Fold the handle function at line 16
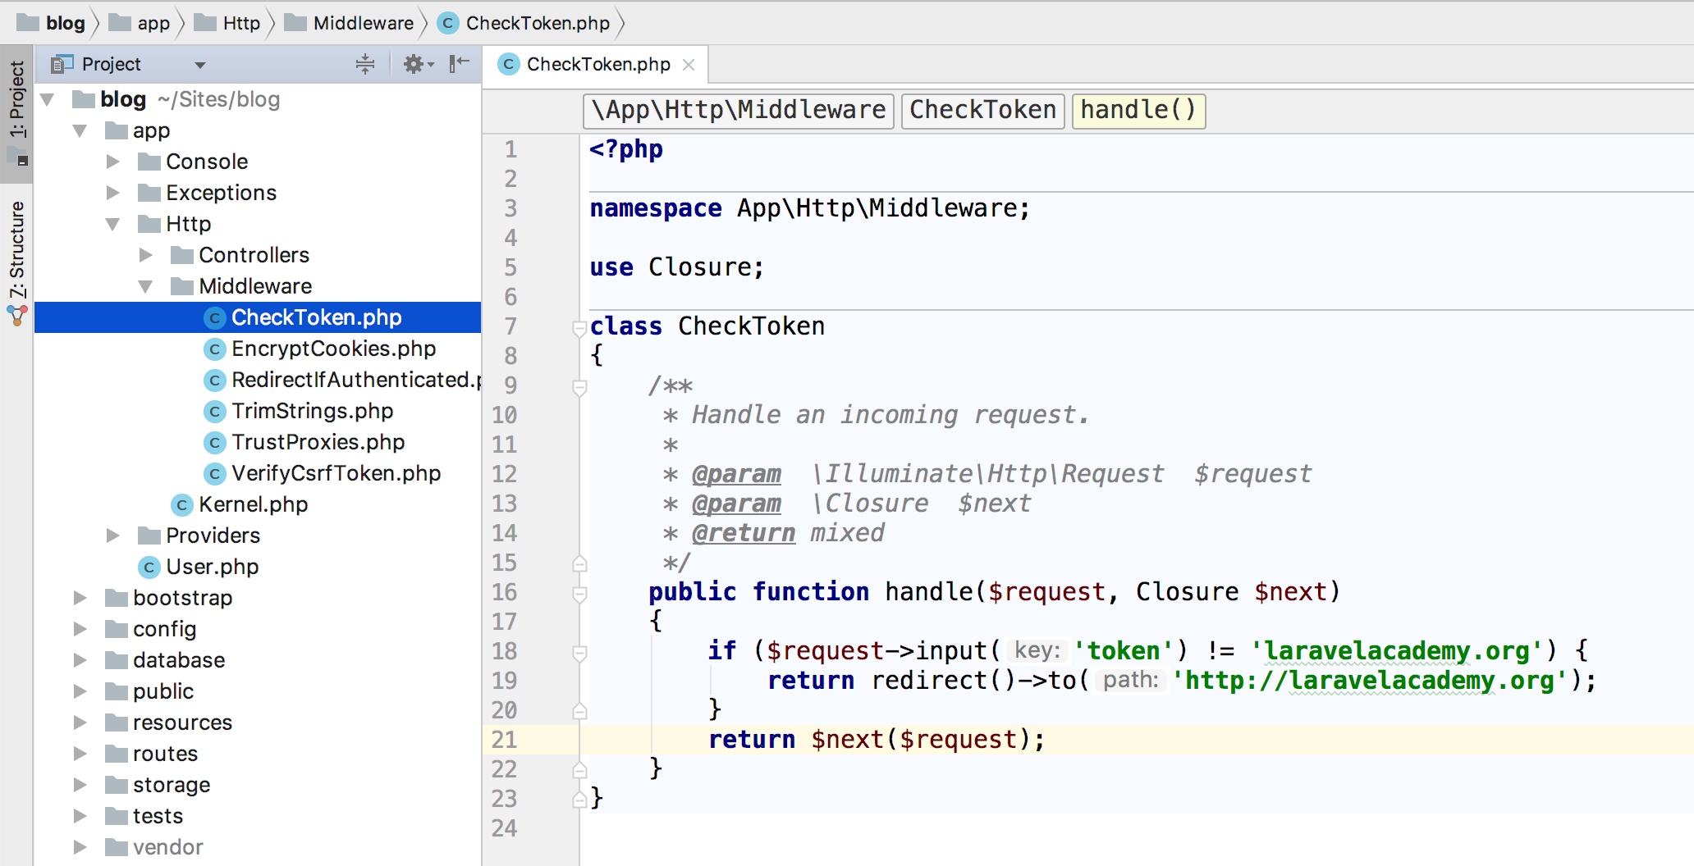The height and width of the screenshot is (866, 1694). coord(579,594)
